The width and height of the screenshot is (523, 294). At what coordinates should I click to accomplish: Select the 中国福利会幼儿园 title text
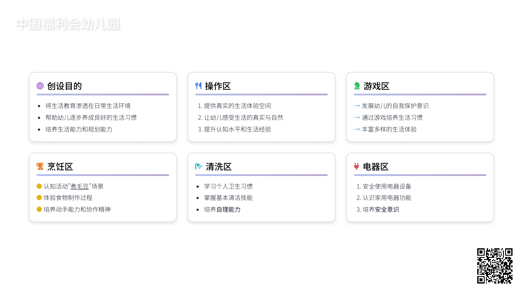tap(68, 24)
